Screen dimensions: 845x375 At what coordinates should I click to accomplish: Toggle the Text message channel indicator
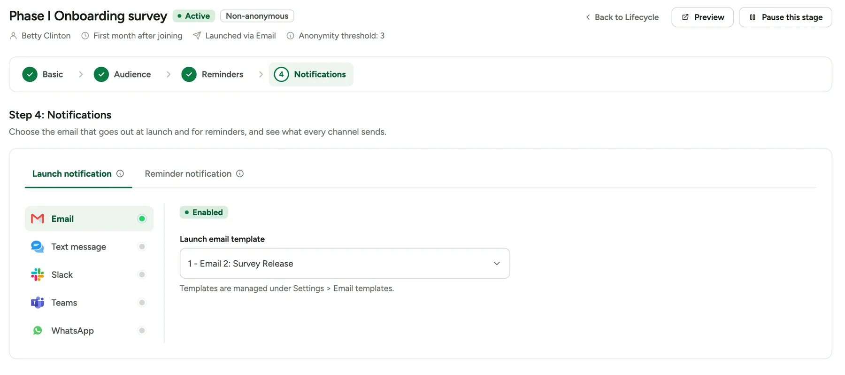click(142, 247)
